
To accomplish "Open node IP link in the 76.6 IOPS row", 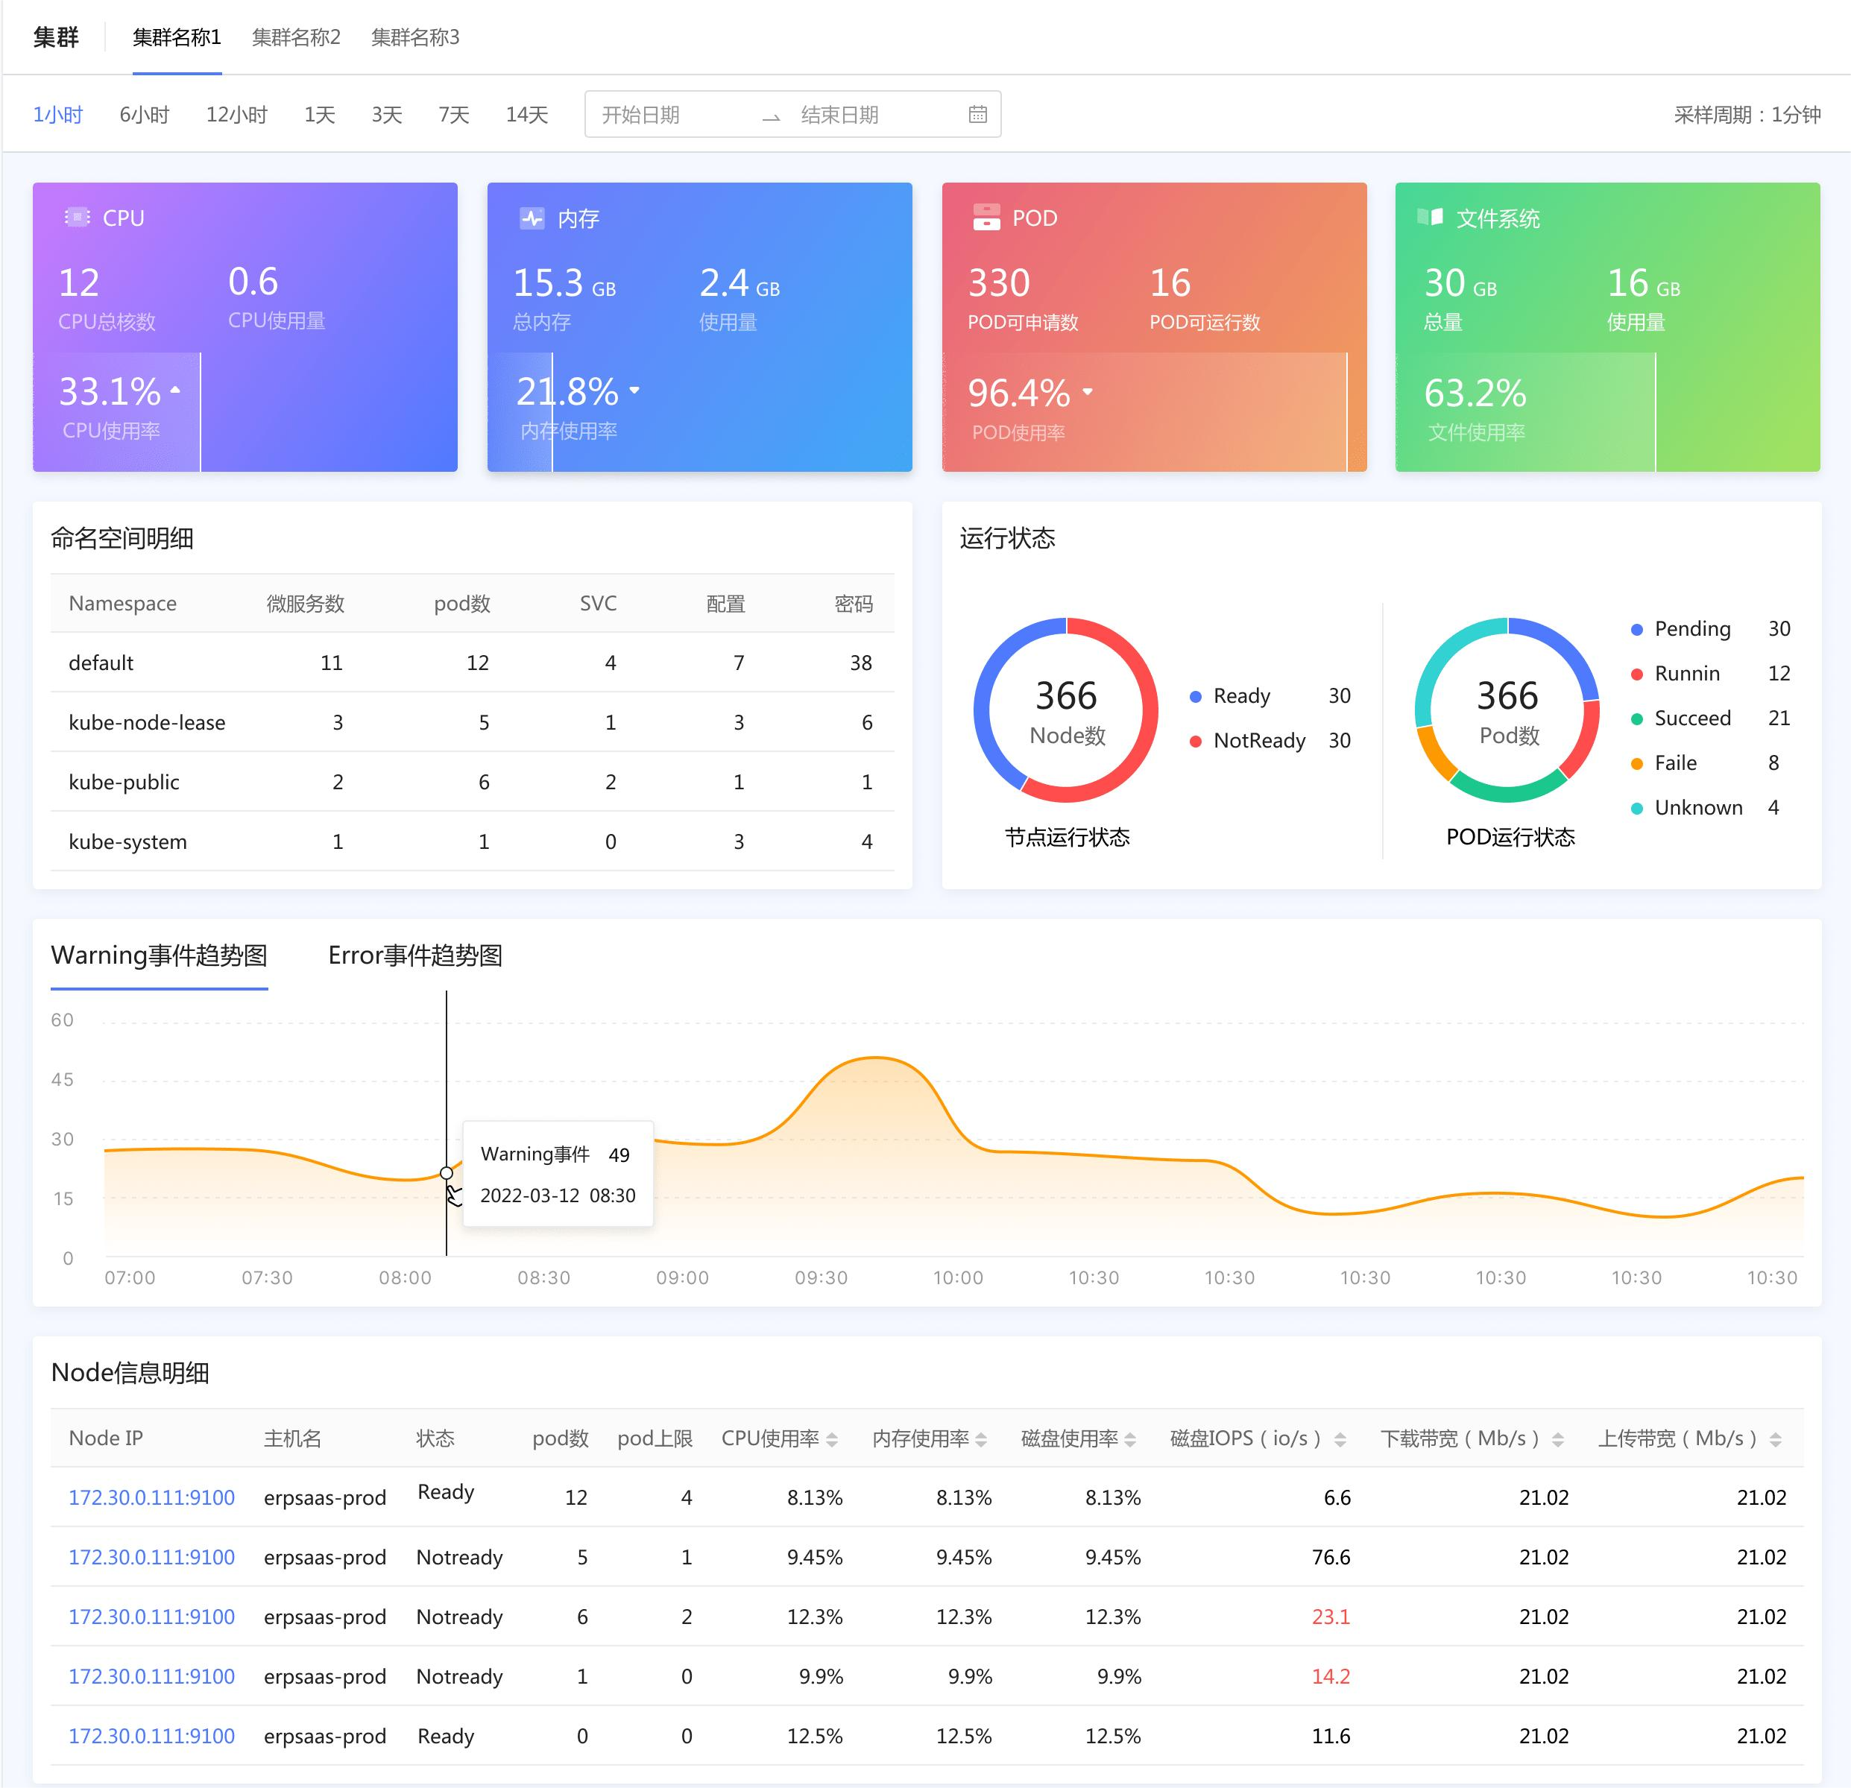I will click(x=151, y=1557).
